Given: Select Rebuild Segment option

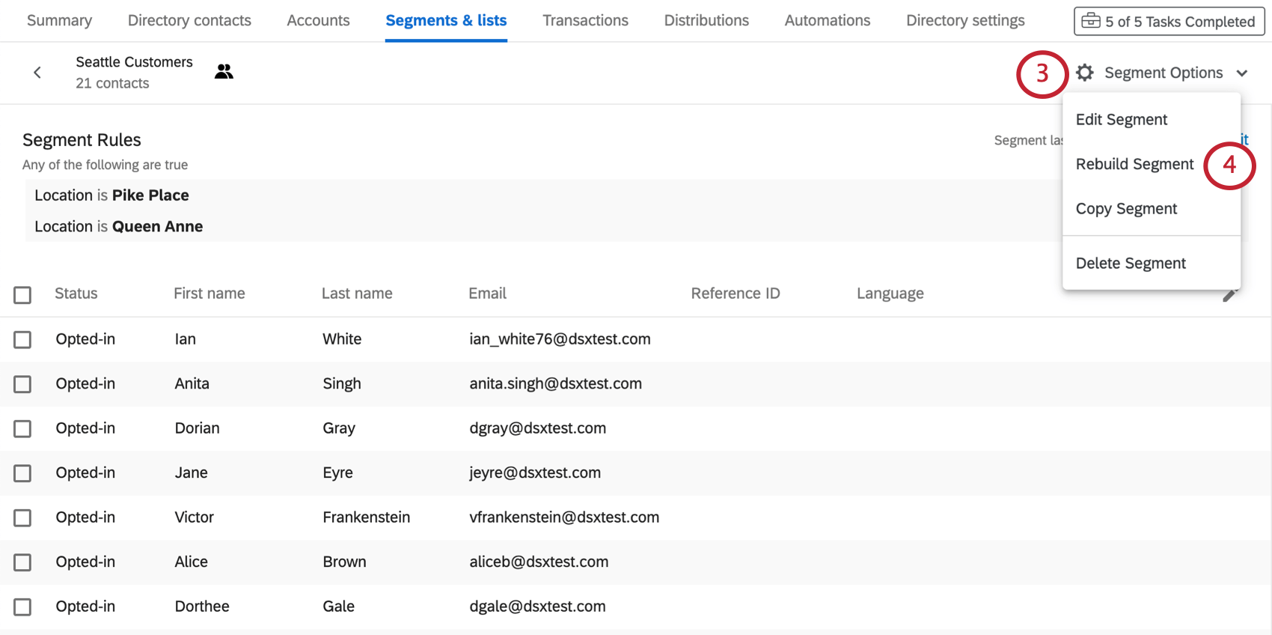Looking at the screenshot, I should point(1134,164).
